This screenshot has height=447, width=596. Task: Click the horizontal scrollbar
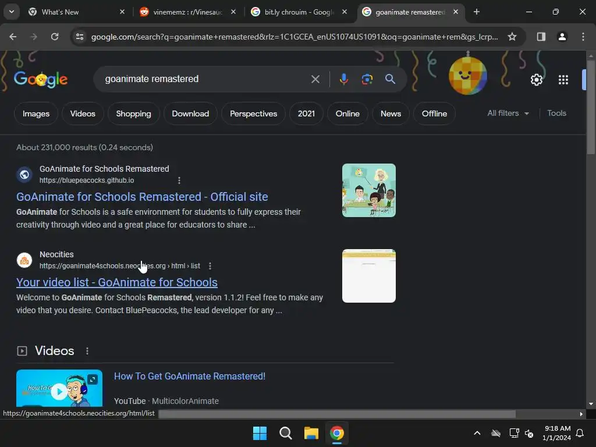(x=336, y=414)
